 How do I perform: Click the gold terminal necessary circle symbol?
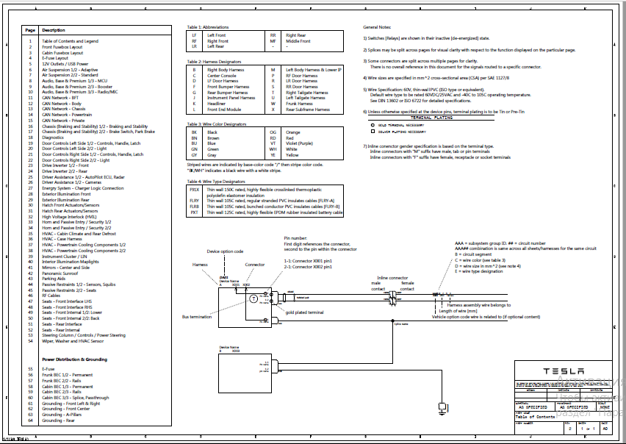point(373,125)
